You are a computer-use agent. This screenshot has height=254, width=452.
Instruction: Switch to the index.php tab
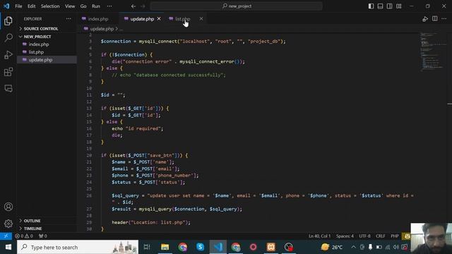(x=98, y=19)
